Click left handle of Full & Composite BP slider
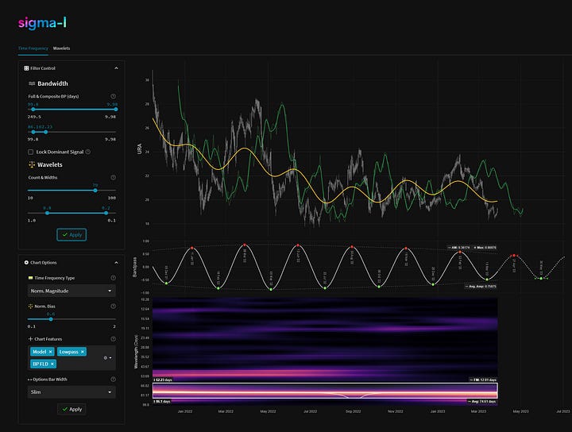Viewport: 572px width, 432px height. (x=33, y=110)
